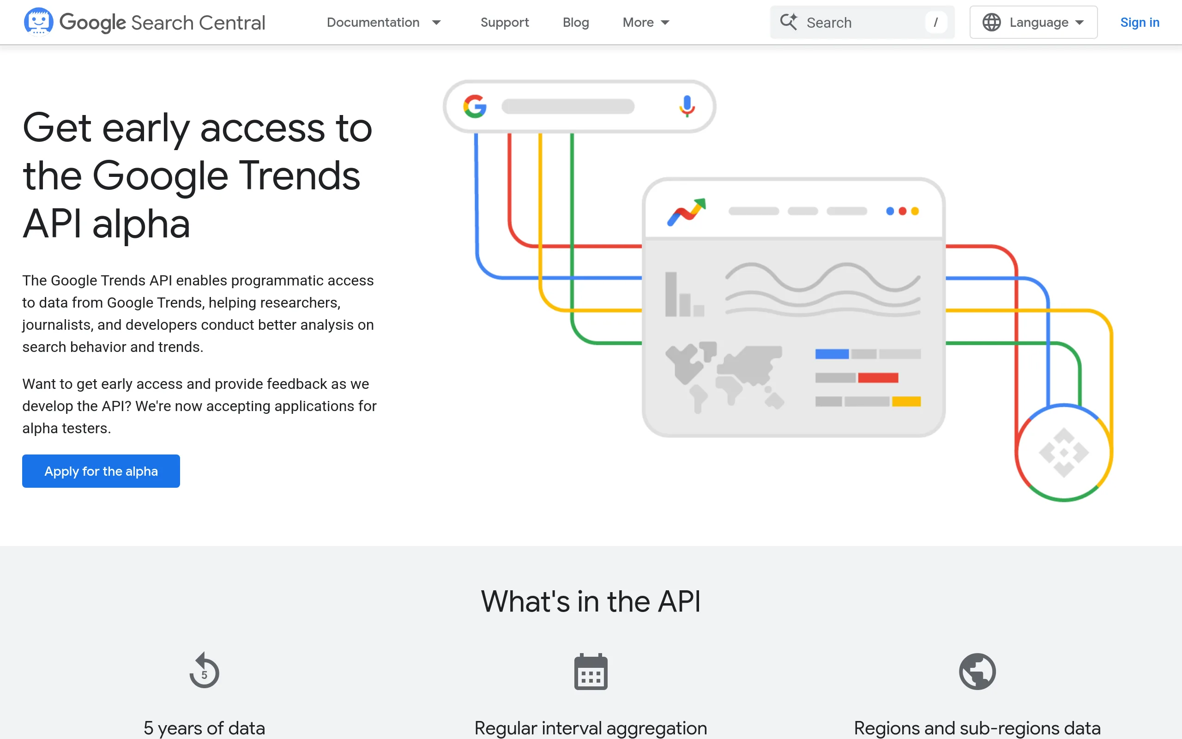The height and width of the screenshot is (739, 1182).
Task: Click the globe icon in Language button
Action: (991, 23)
